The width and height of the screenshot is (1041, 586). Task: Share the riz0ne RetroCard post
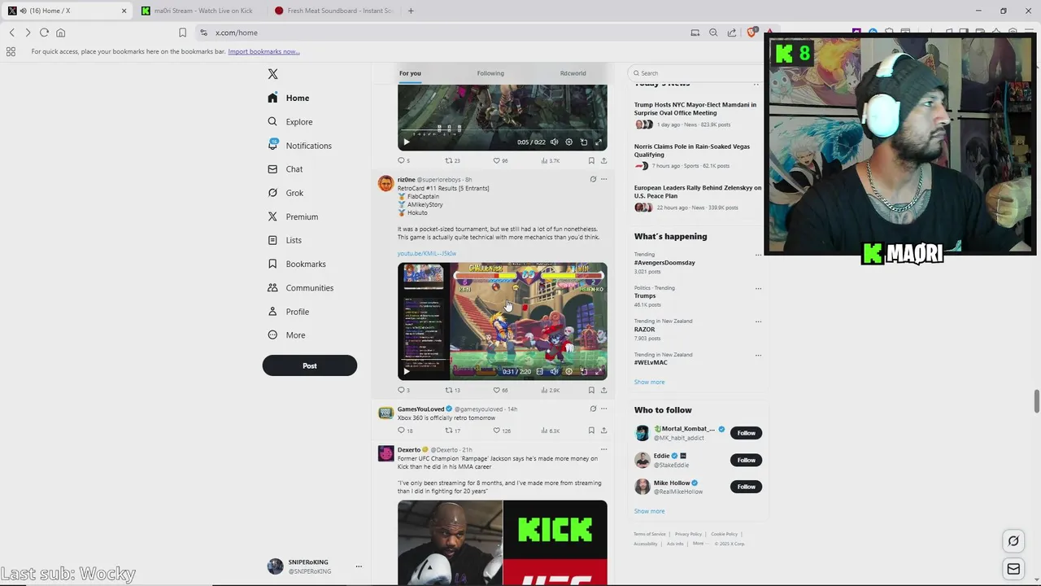click(603, 390)
